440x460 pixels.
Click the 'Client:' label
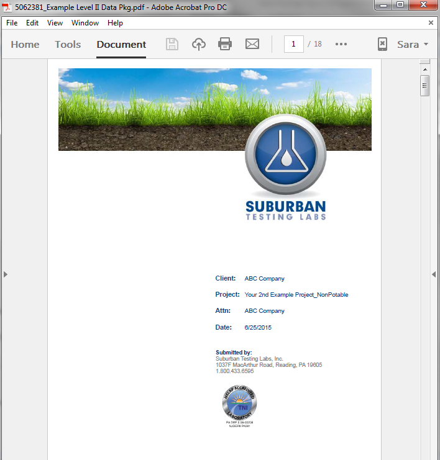pos(226,278)
